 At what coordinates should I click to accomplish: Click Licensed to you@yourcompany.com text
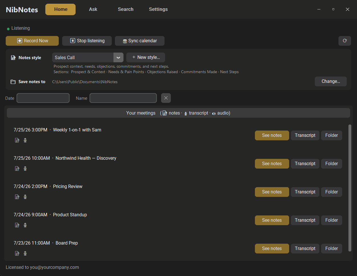pos(42,267)
